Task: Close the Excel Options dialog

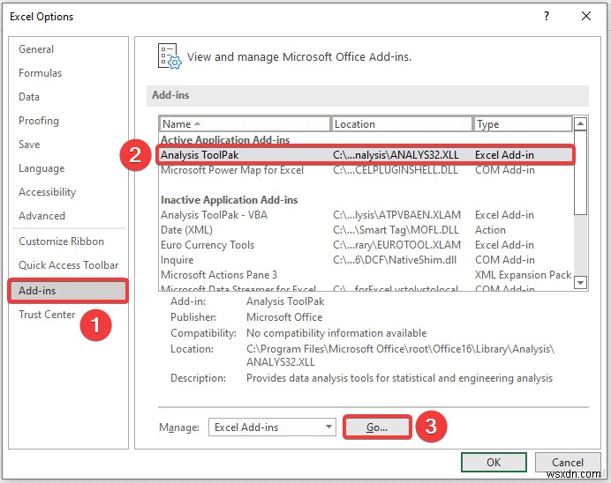Action: 586,17
